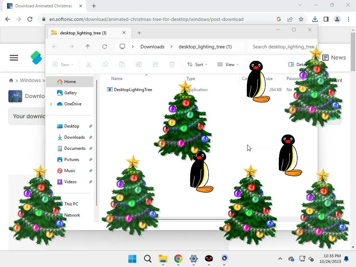
Task: Click the File Explorer taskbar icon
Action: [163, 259]
